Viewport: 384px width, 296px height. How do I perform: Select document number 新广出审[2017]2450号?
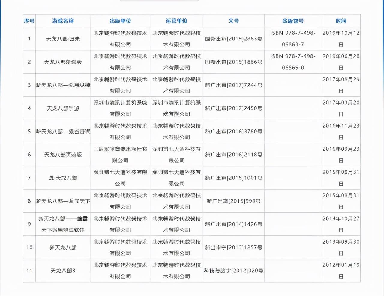(x=234, y=108)
